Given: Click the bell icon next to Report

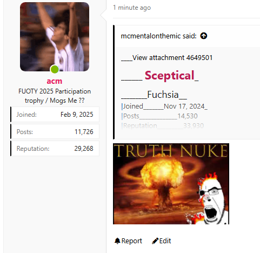Looking at the screenshot, I should click(x=117, y=241).
